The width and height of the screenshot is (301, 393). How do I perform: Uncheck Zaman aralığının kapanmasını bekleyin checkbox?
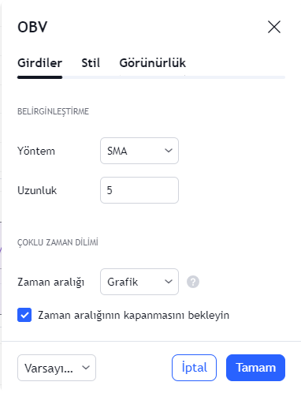coord(24,315)
